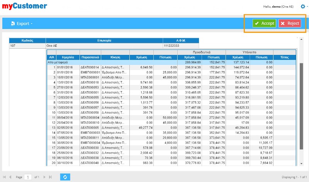Screen dimensions: 309x182
Task: Click the previous page arrow icon
Action: (x=10, y=177)
